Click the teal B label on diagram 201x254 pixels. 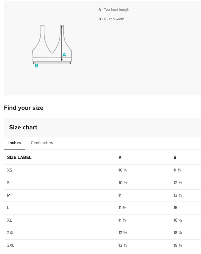[x=37, y=66]
